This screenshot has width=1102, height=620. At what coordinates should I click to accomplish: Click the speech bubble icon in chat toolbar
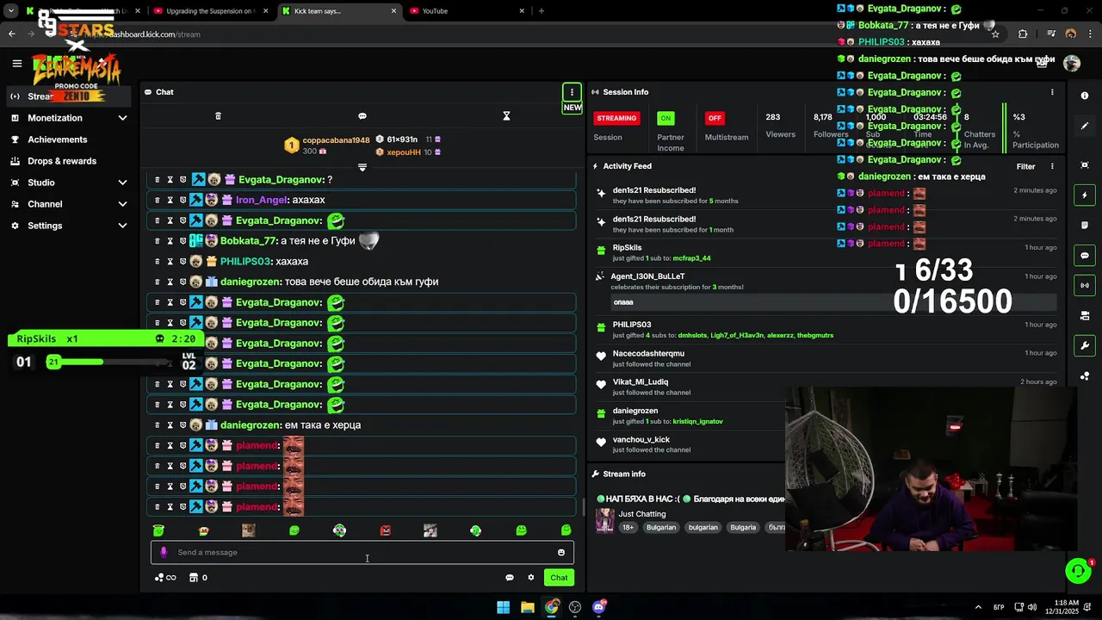pos(362,116)
